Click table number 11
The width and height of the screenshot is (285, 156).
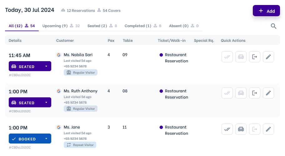coord(124,127)
